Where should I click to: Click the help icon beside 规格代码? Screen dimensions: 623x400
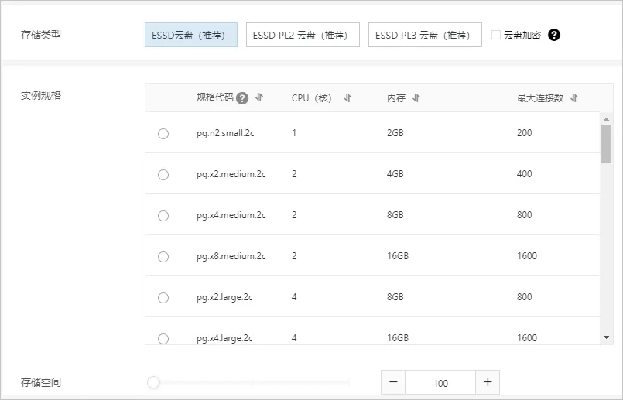(242, 98)
